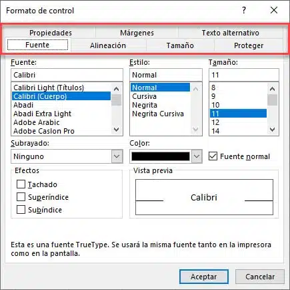Click the Fuente name input field
The image size is (290, 290).
point(67,75)
